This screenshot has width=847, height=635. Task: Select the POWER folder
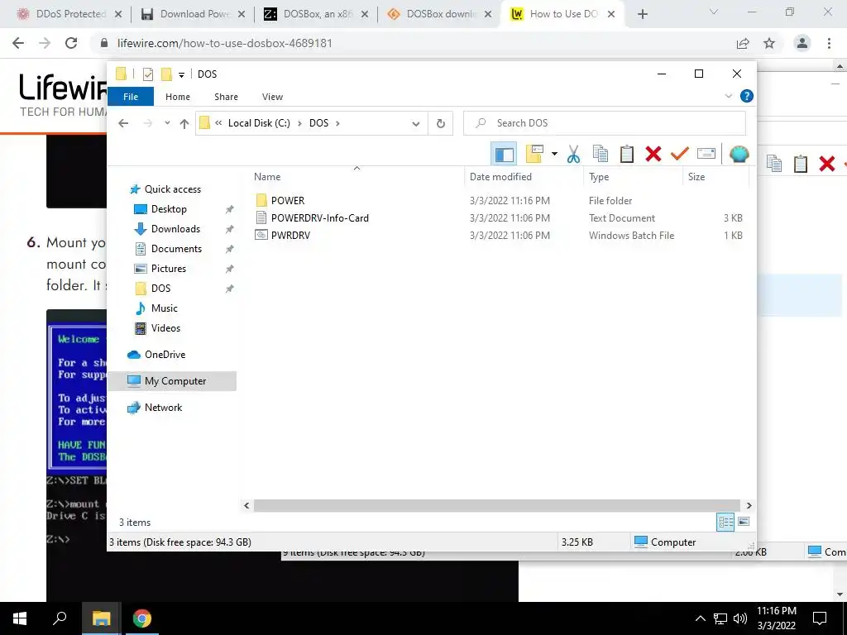pos(287,200)
